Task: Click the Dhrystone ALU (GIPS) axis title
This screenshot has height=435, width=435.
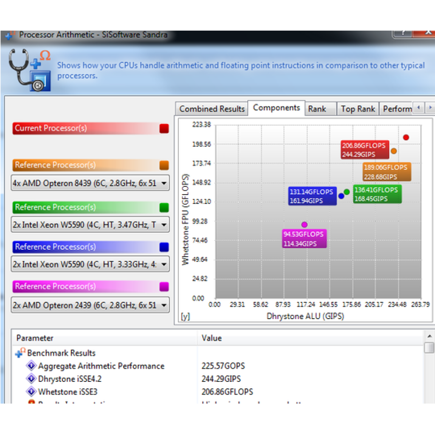Action: (305, 316)
